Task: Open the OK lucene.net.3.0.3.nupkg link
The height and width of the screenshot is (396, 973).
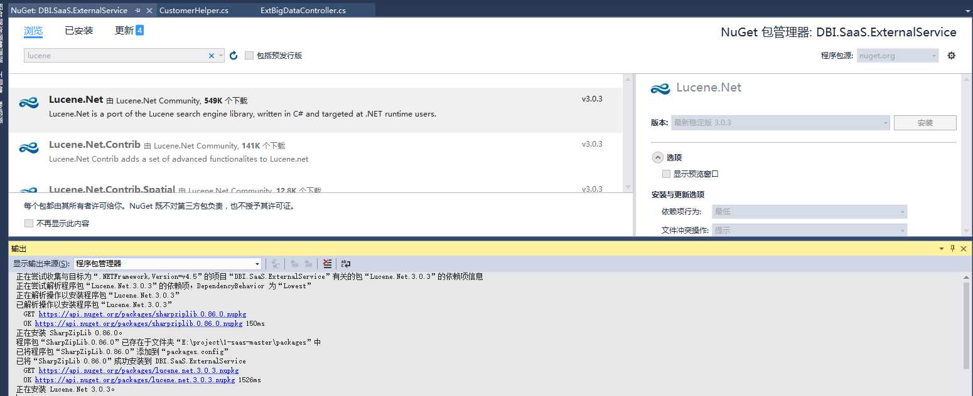Action: coord(135,380)
